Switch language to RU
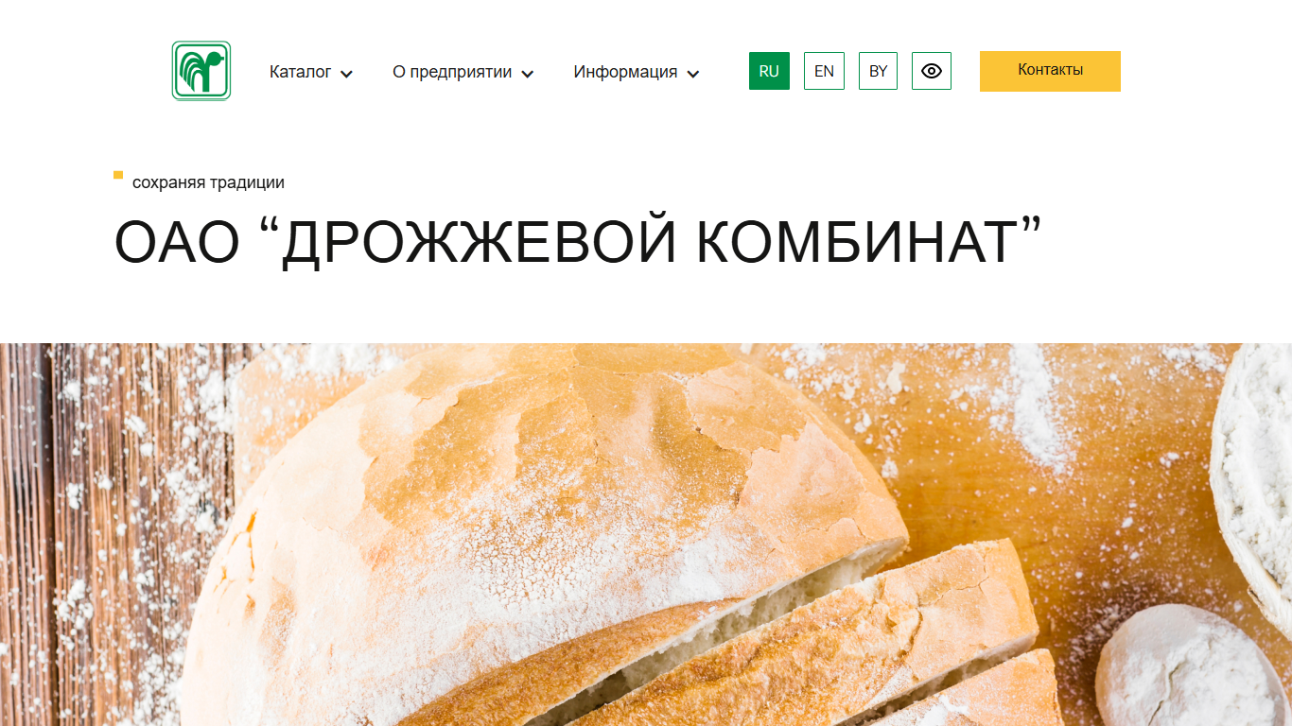Screen dimensions: 1292x726 click(769, 71)
